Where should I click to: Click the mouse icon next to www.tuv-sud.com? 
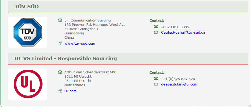pyautogui.click(x=60, y=43)
